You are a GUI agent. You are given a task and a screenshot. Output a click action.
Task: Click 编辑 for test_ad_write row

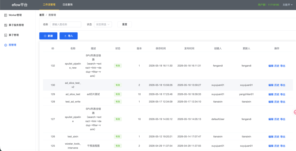[271, 102]
